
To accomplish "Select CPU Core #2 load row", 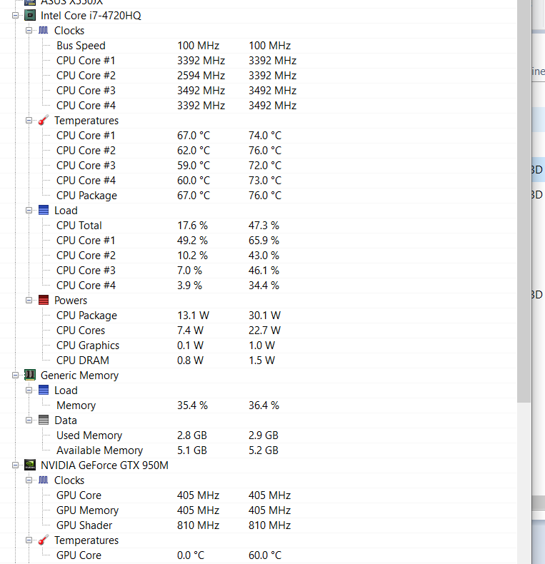I will [x=259, y=256].
